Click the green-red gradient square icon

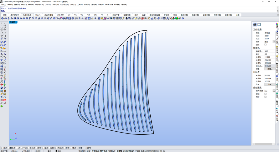[x=177, y=18]
